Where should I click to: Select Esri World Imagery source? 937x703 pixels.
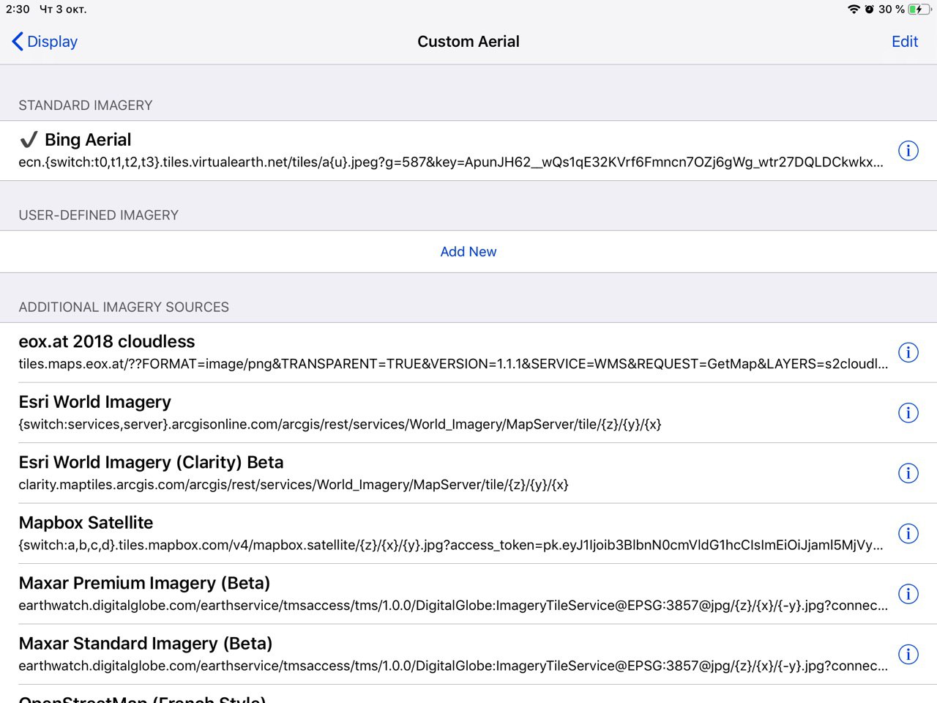[x=468, y=413]
